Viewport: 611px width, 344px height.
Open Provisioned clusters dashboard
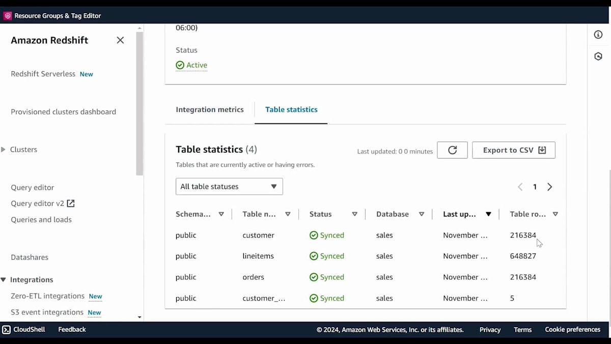coord(63,112)
